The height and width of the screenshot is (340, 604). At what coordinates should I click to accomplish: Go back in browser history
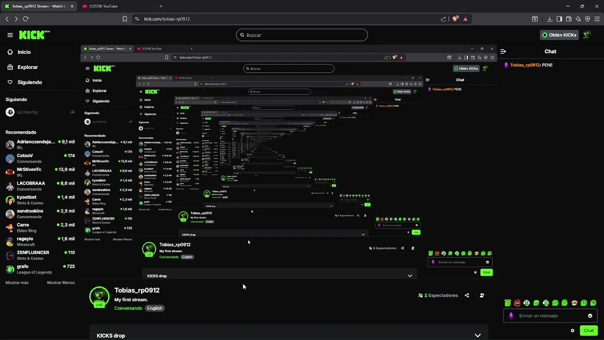(x=7, y=19)
